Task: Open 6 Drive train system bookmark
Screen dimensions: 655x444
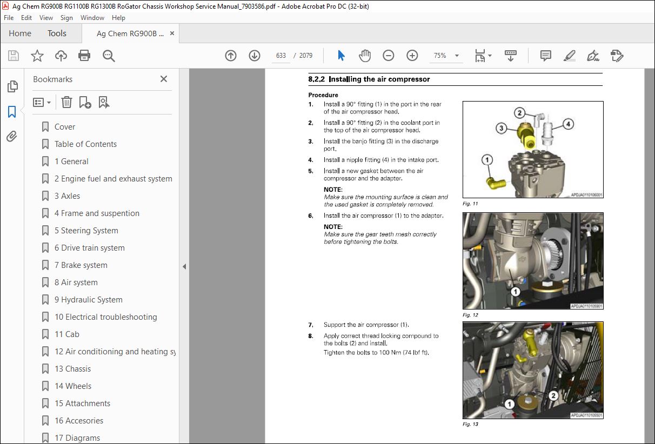Action: pos(90,248)
